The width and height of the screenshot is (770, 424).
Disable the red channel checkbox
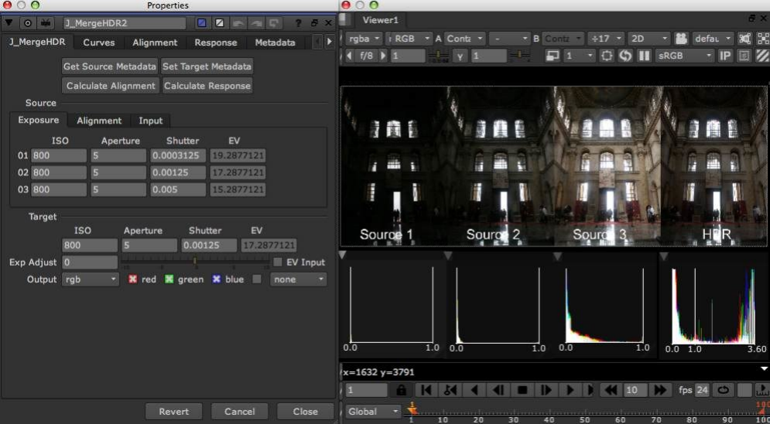(x=132, y=280)
